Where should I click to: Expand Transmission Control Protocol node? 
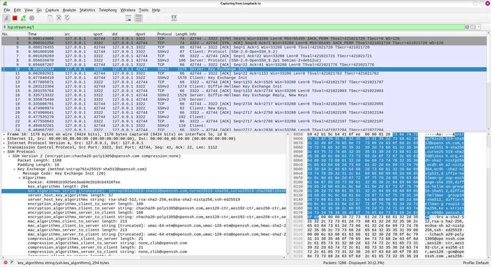coord(4,147)
